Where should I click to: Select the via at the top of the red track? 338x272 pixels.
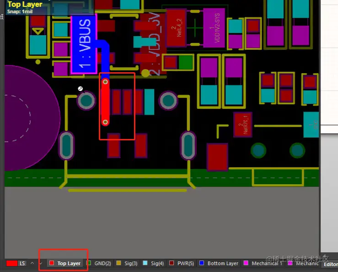[105, 82]
